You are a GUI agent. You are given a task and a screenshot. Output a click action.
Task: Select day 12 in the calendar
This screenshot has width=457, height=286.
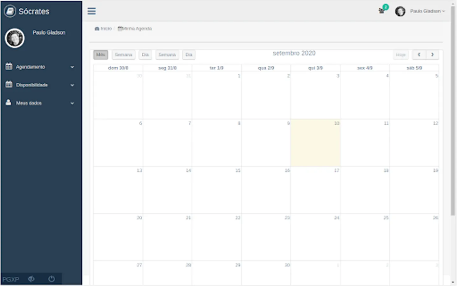pyautogui.click(x=414, y=143)
